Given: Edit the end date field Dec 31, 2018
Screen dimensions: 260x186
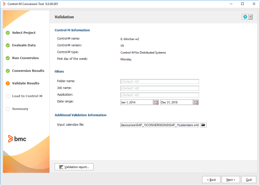Looking at the screenshot, I should click(177, 102).
